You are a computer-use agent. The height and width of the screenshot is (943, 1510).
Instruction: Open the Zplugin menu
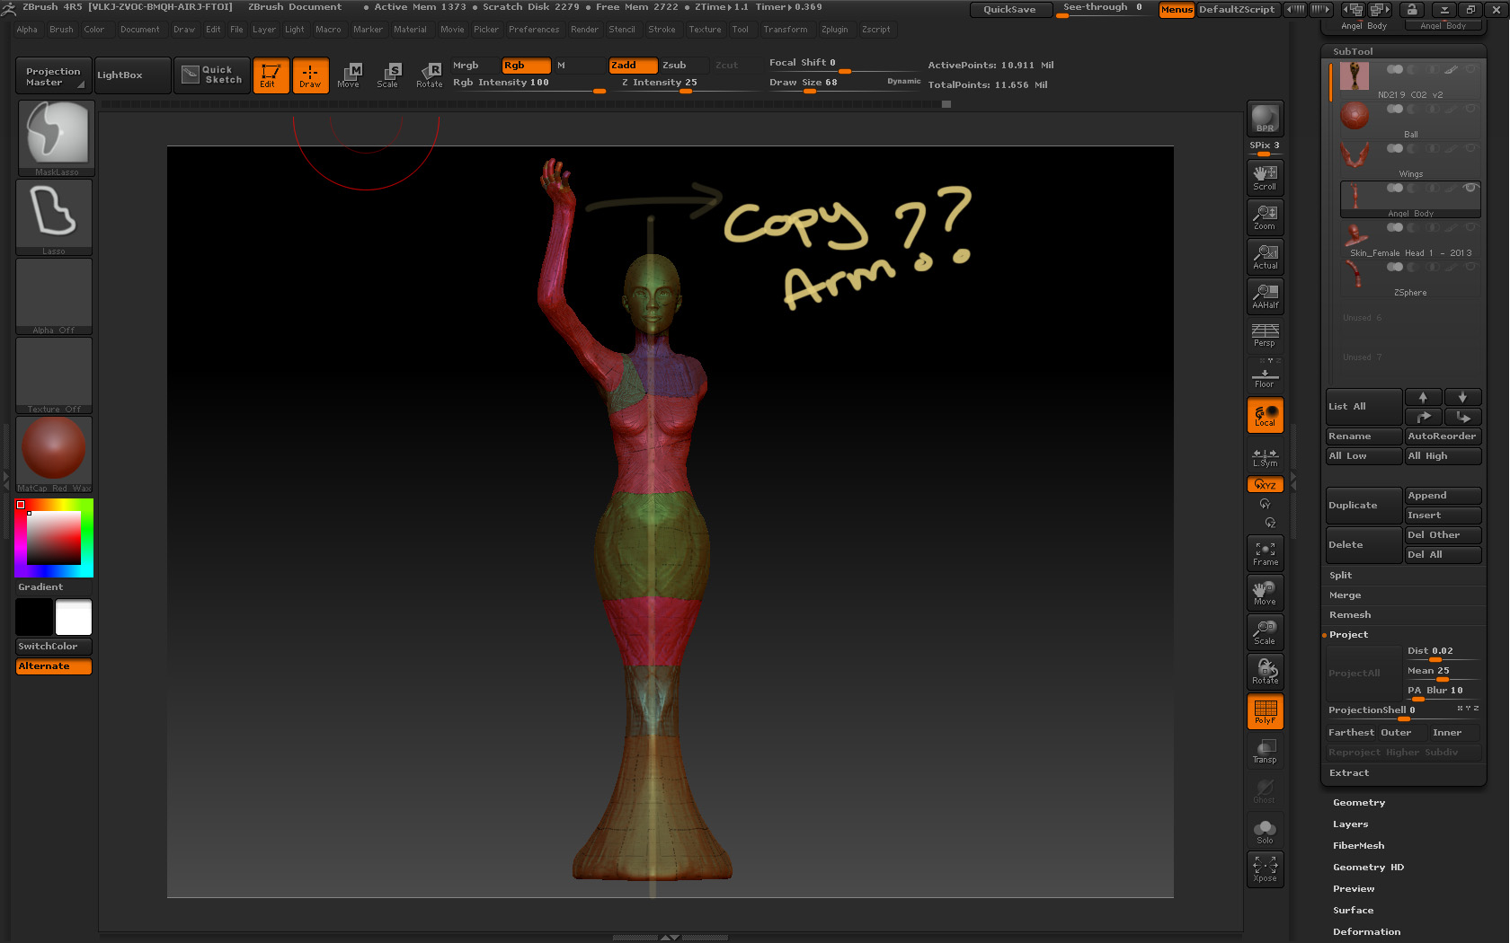pyautogui.click(x=835, y=29)
